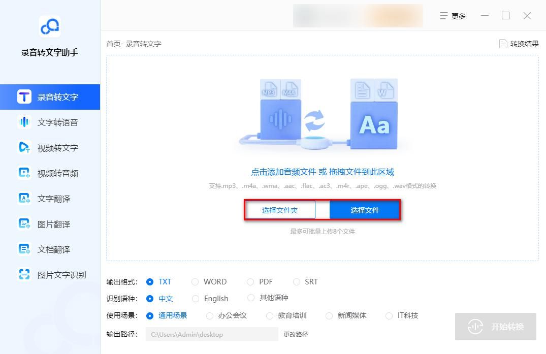Select PDF output format radio
This screenshot has height=354, width=546.
[x=250, y=282]
